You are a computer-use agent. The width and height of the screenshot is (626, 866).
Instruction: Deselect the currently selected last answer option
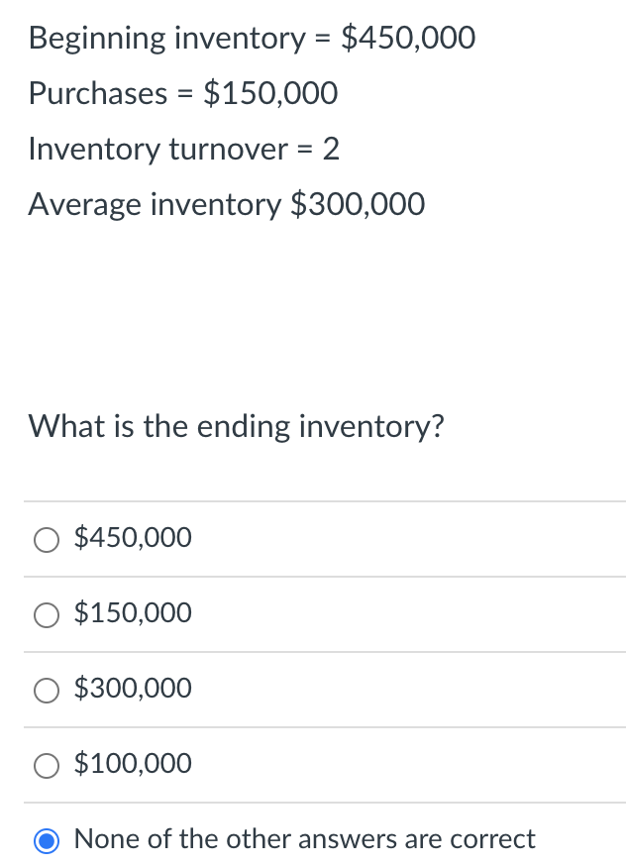click(x=46, y=839)
